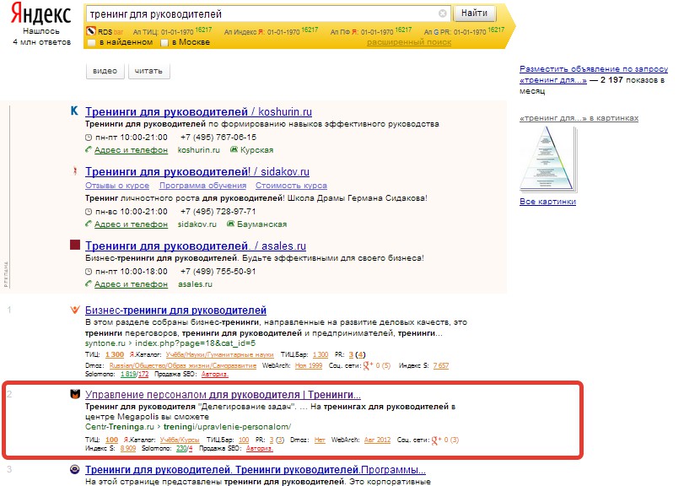Switch to the видео filter tab
The height and width of the screenshot is (486, 684).
[105, 71]
